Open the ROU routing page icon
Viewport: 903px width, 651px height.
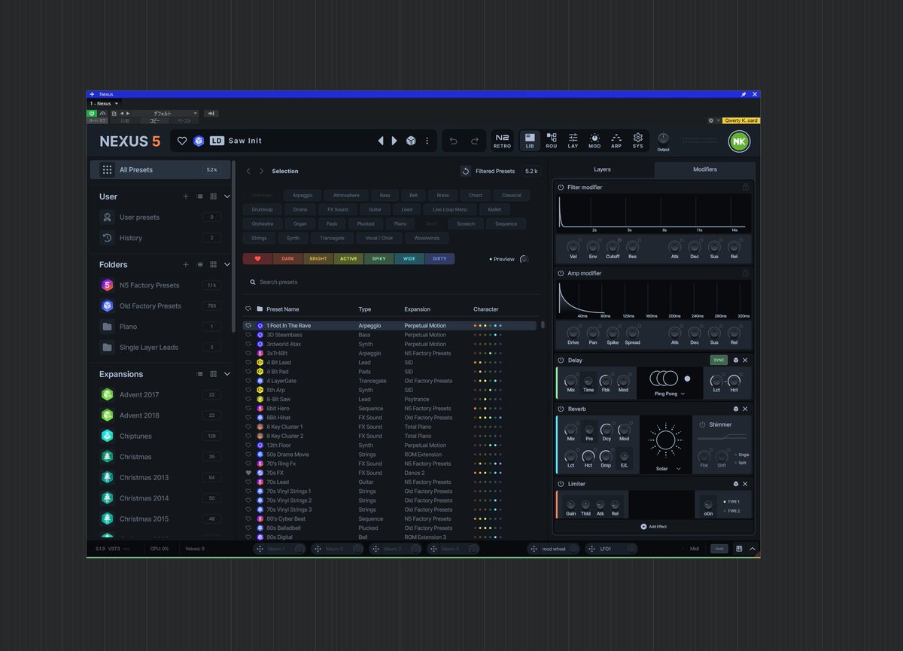[x=552, y=141]
